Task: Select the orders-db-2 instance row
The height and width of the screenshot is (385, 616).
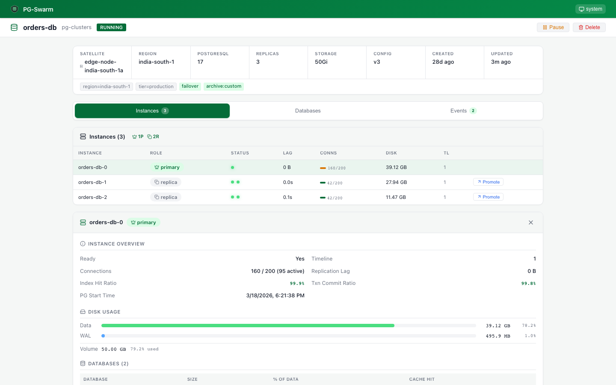Action: coord(308,197)
